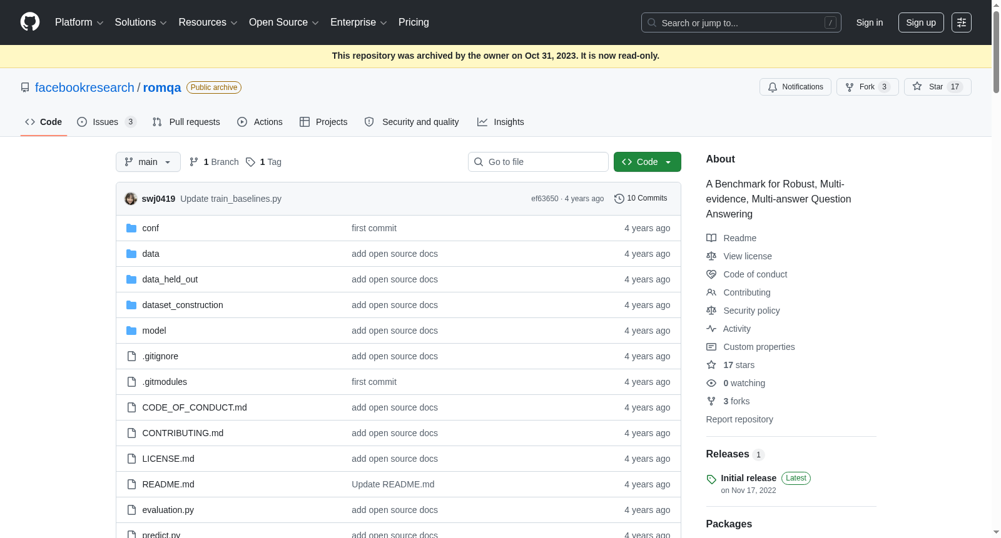Open the Security and quality tab
The height and width of the screenshot is (538, 1001).
(x=412, y=122)
